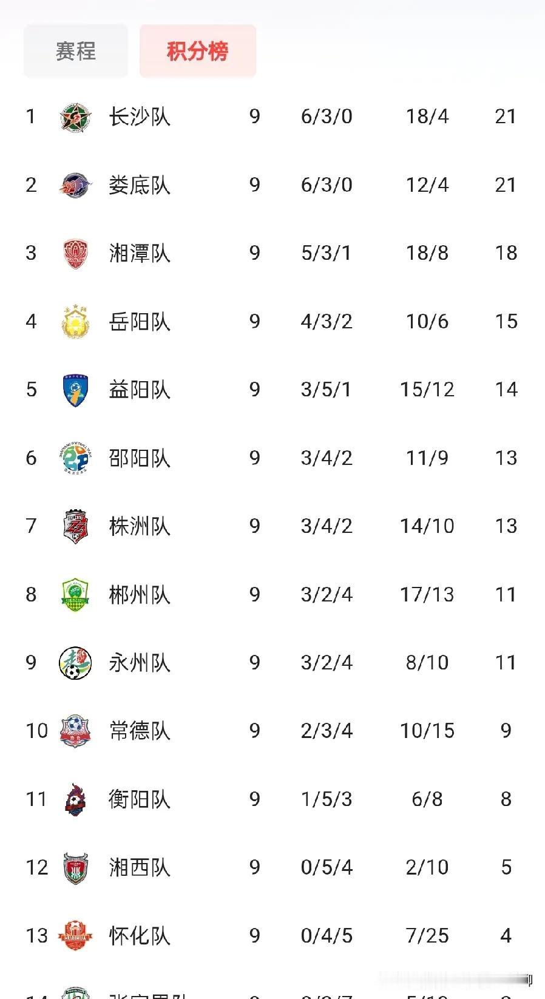This screenshot has height=999, width=545.
Task: Click 长沙队's 21 points value
Action: 506,117
